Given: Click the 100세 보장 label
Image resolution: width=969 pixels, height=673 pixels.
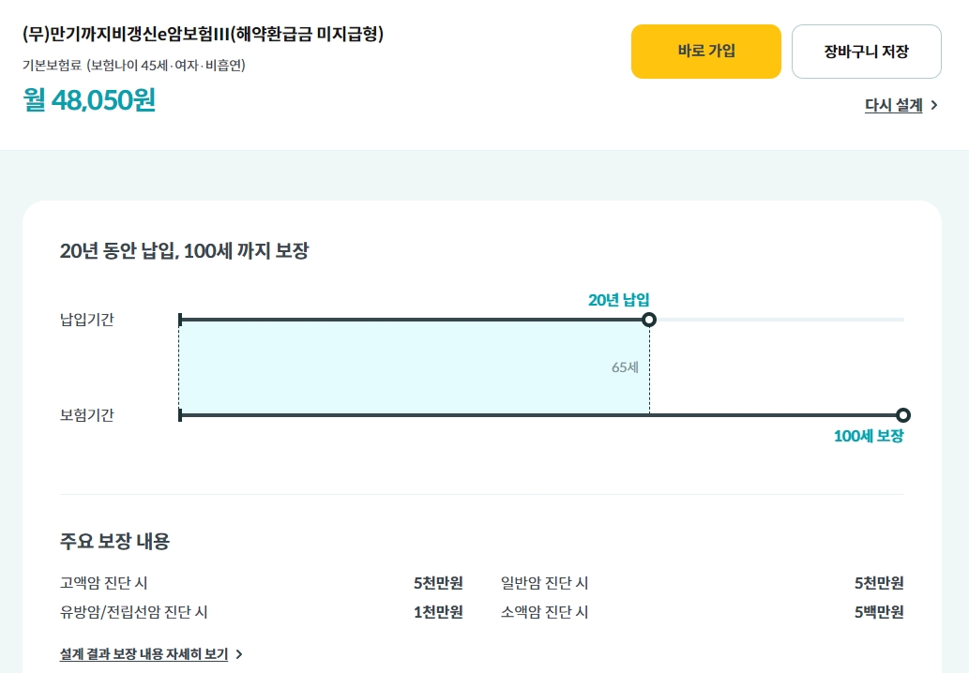Looking at the screenshot, I should pos(869,436).
